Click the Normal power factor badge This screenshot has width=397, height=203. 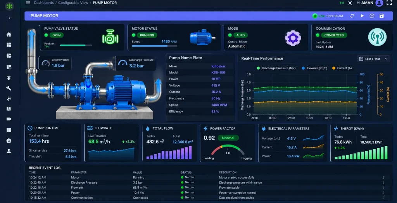[228, 138]
